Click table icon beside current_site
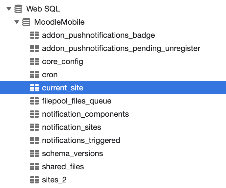 [34, 88]
